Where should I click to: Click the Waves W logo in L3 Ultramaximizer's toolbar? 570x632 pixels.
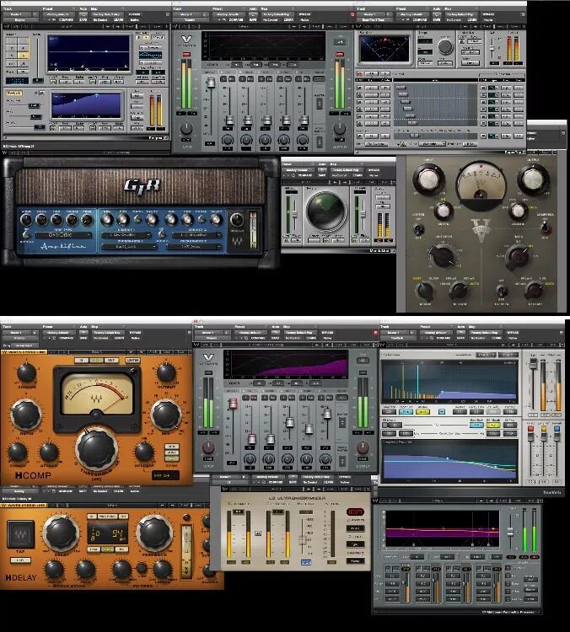[x=224, y=489]
